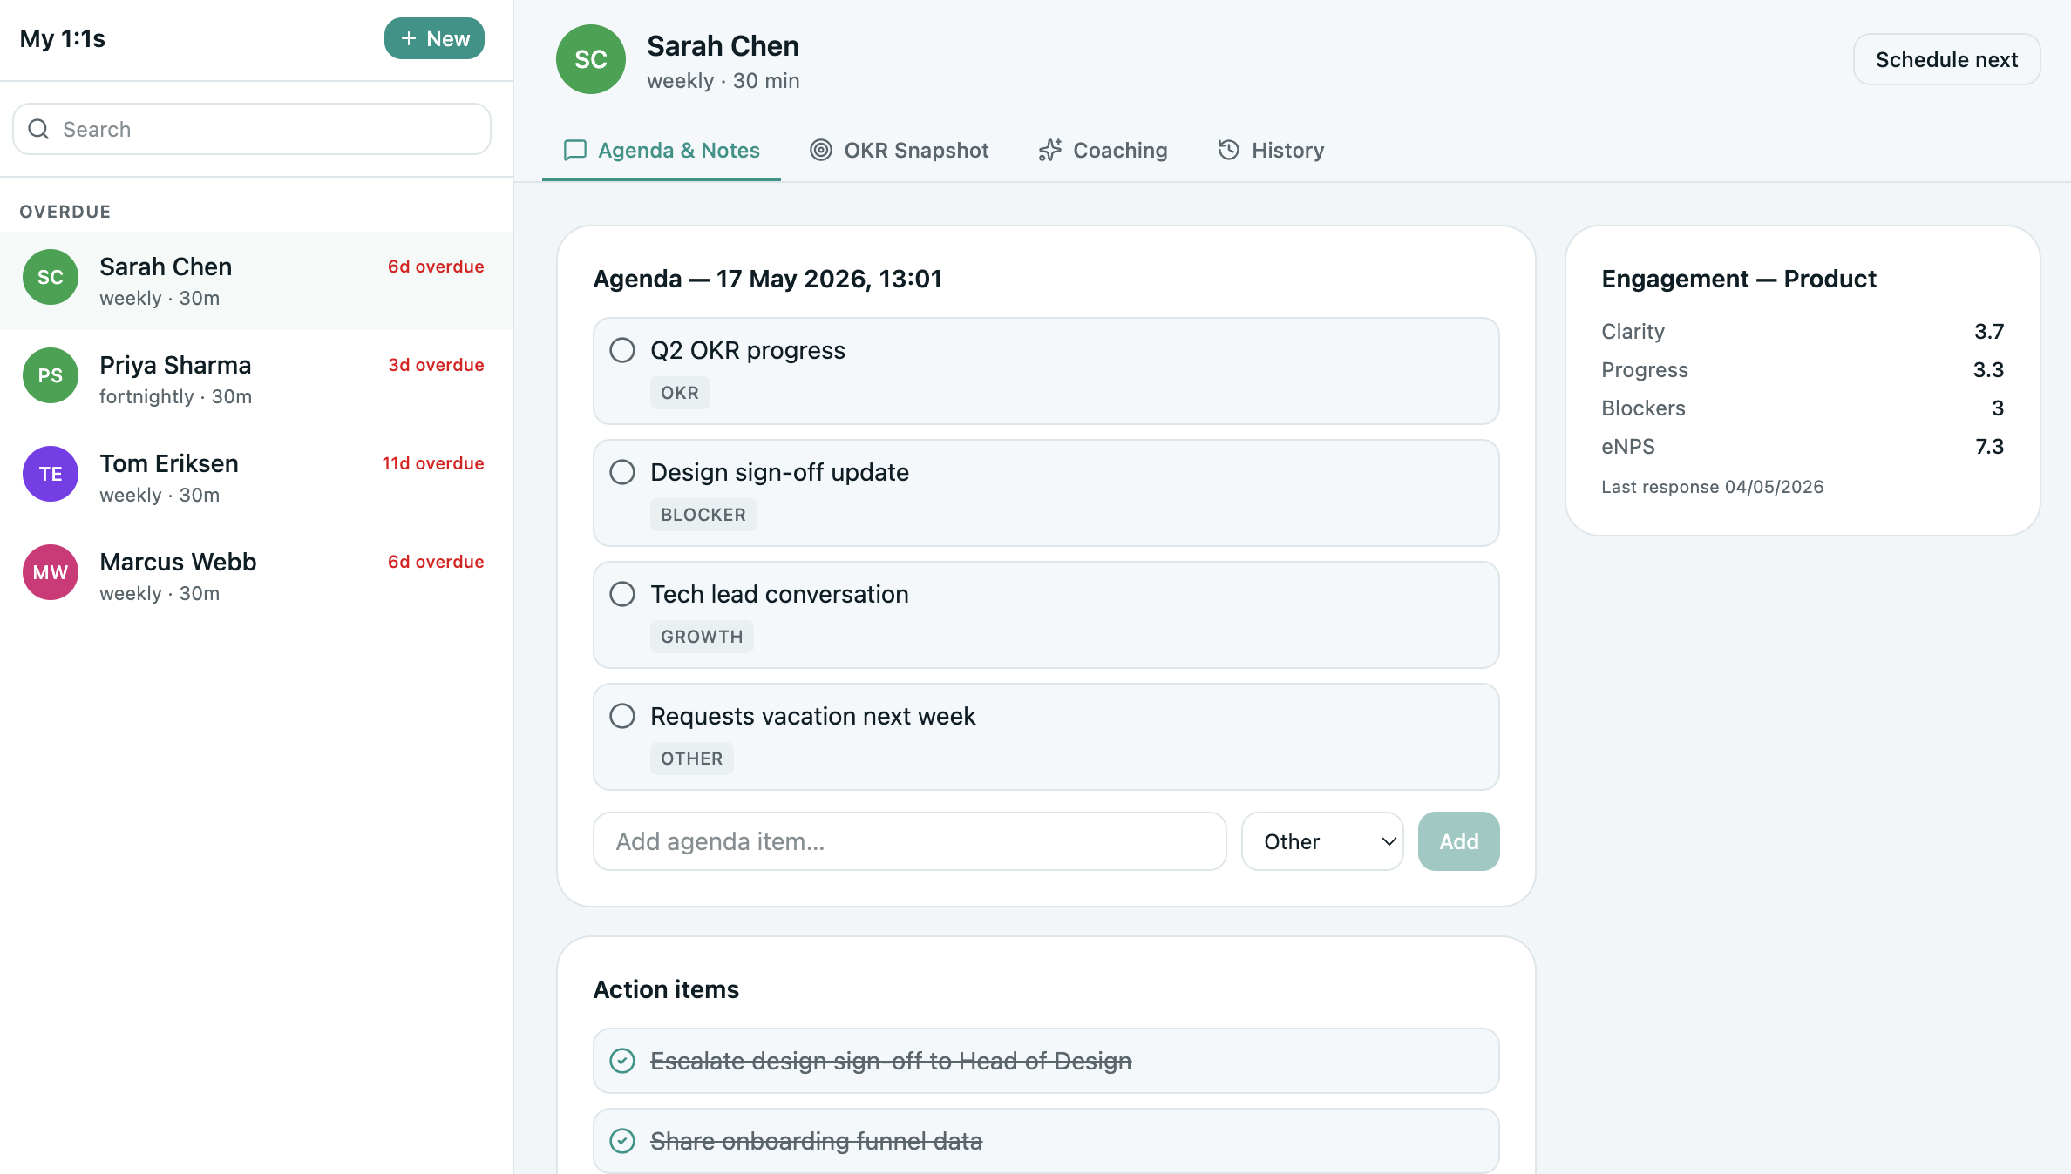Viewport: 2071px width, 1174px height.
Task: Select Tom Eriksen in the overdue list
Action: pos(256,477)
